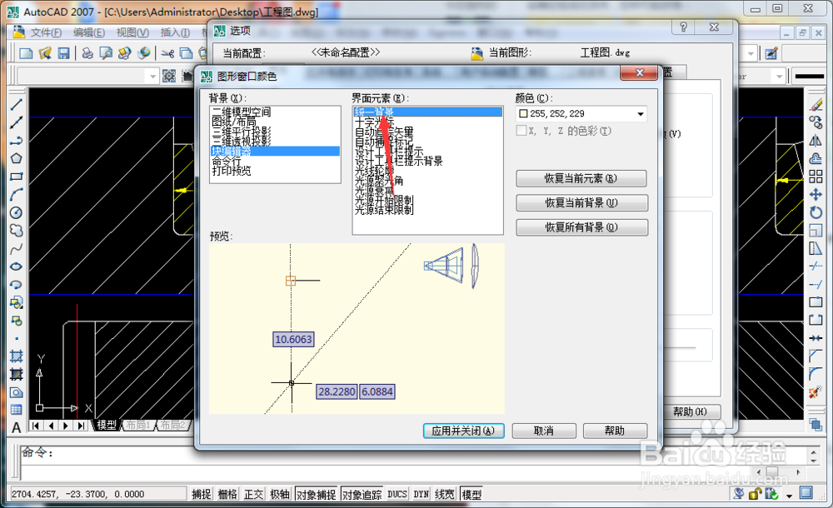Switch to the 模型 layout tab
This screenshot has width=833, height=508.
[x=107, y=425]
